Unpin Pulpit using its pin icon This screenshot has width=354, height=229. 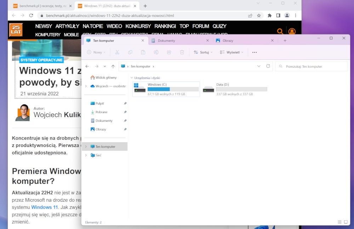(125, 103)
